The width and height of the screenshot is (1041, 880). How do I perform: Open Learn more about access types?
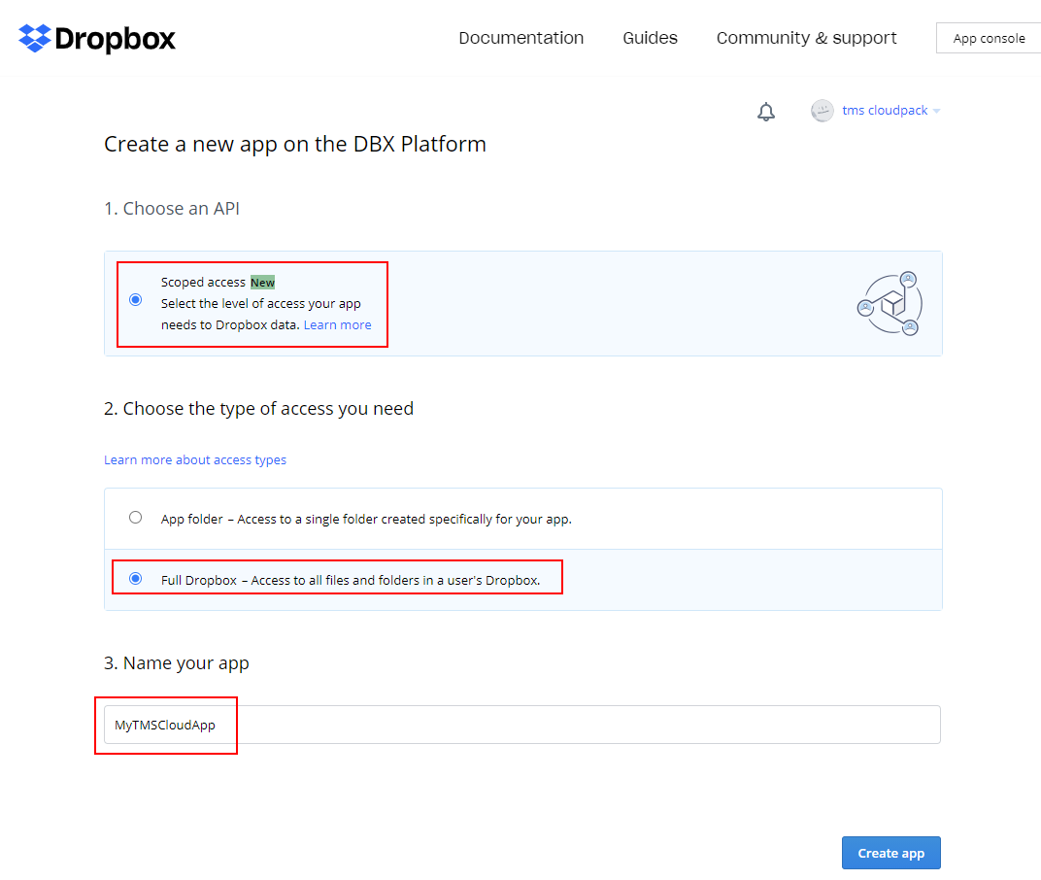pos(195,460)
